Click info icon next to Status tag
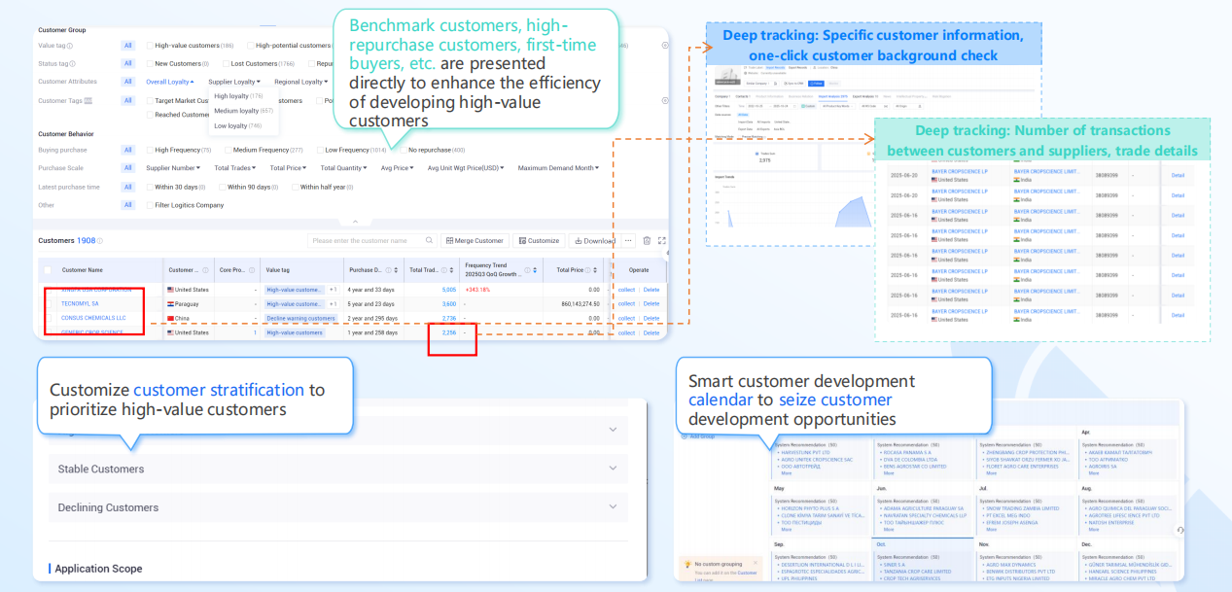1232x592 pixels. click(x=71, y=63)
